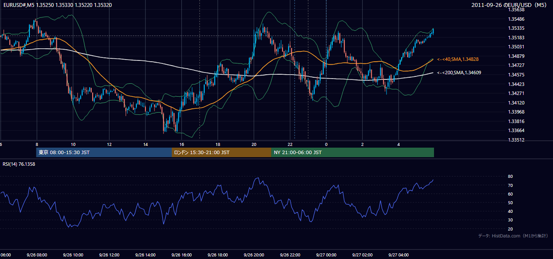Click price axis label 1.35031
Viewport: 553px width, 259px height.
(517, 47)
